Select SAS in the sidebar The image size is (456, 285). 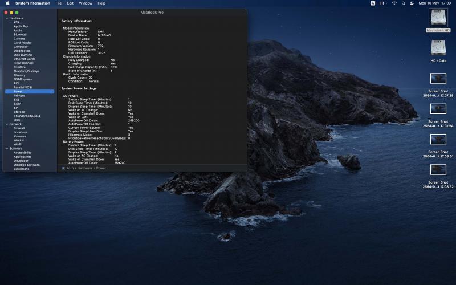point(17,100)
